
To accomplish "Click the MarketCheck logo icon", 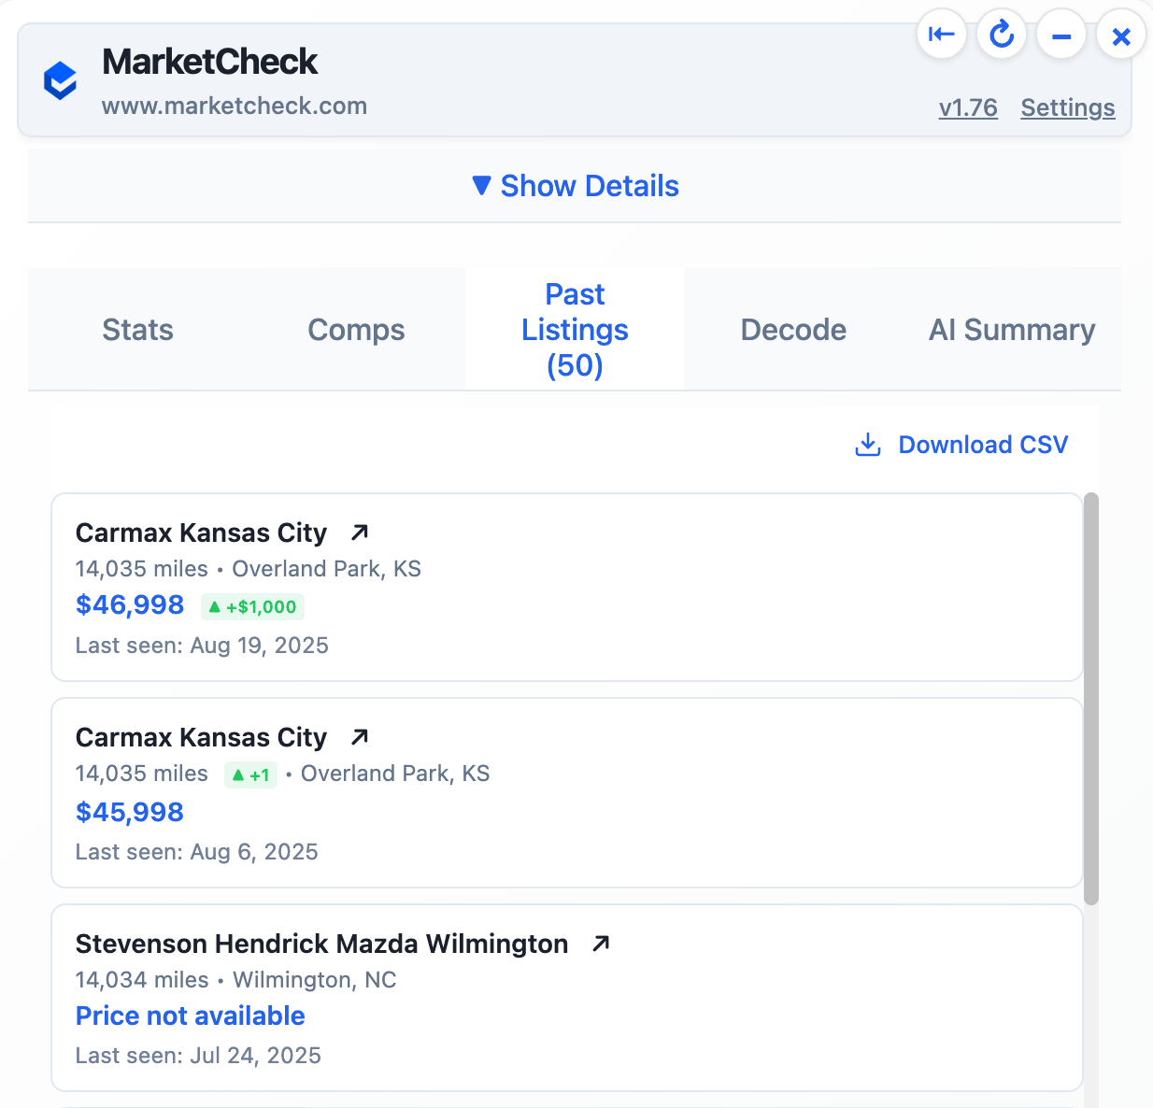I will (x=61, y=81).
